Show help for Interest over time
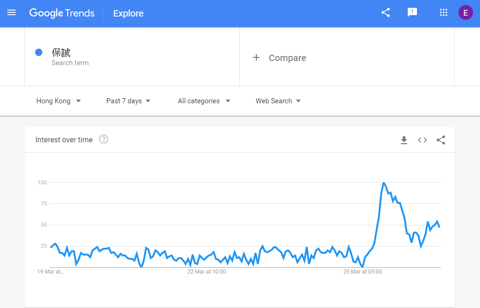The width and height of the screenshot is (480, 308). pyautogui.click(x=104, y=139)
